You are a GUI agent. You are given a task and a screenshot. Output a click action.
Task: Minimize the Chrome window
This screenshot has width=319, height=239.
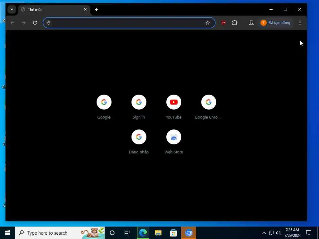coord(271,9)
